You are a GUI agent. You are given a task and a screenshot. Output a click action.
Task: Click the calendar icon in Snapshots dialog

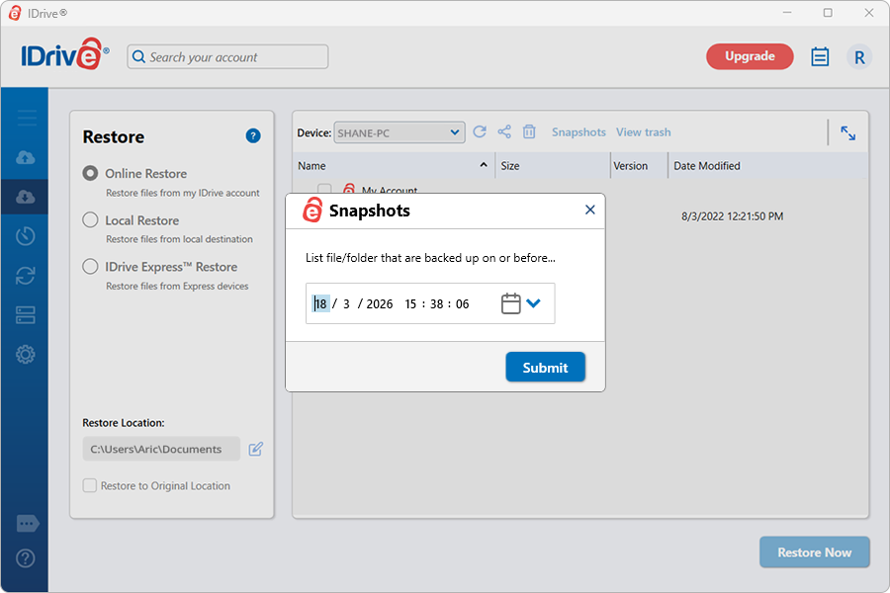coord(510,303)
